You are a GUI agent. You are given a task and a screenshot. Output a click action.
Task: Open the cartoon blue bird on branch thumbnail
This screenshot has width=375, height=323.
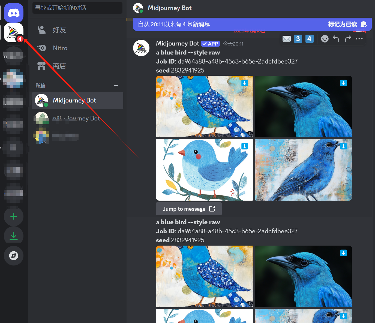pos(205,170)
